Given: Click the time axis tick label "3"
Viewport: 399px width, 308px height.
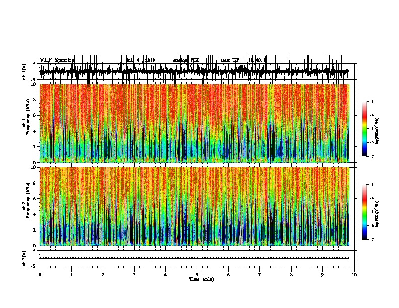Looking at the screenshot, I should coord(134,274).
